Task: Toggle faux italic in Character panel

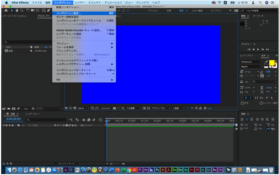Action: (x=250, y=98)
